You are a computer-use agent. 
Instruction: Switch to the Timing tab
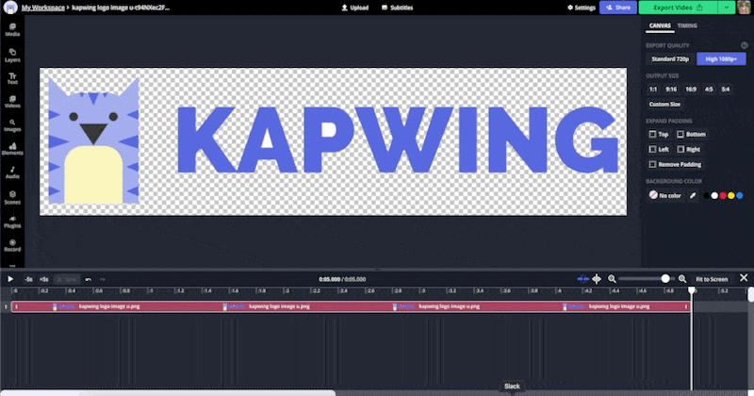click(x=687, y=26)
